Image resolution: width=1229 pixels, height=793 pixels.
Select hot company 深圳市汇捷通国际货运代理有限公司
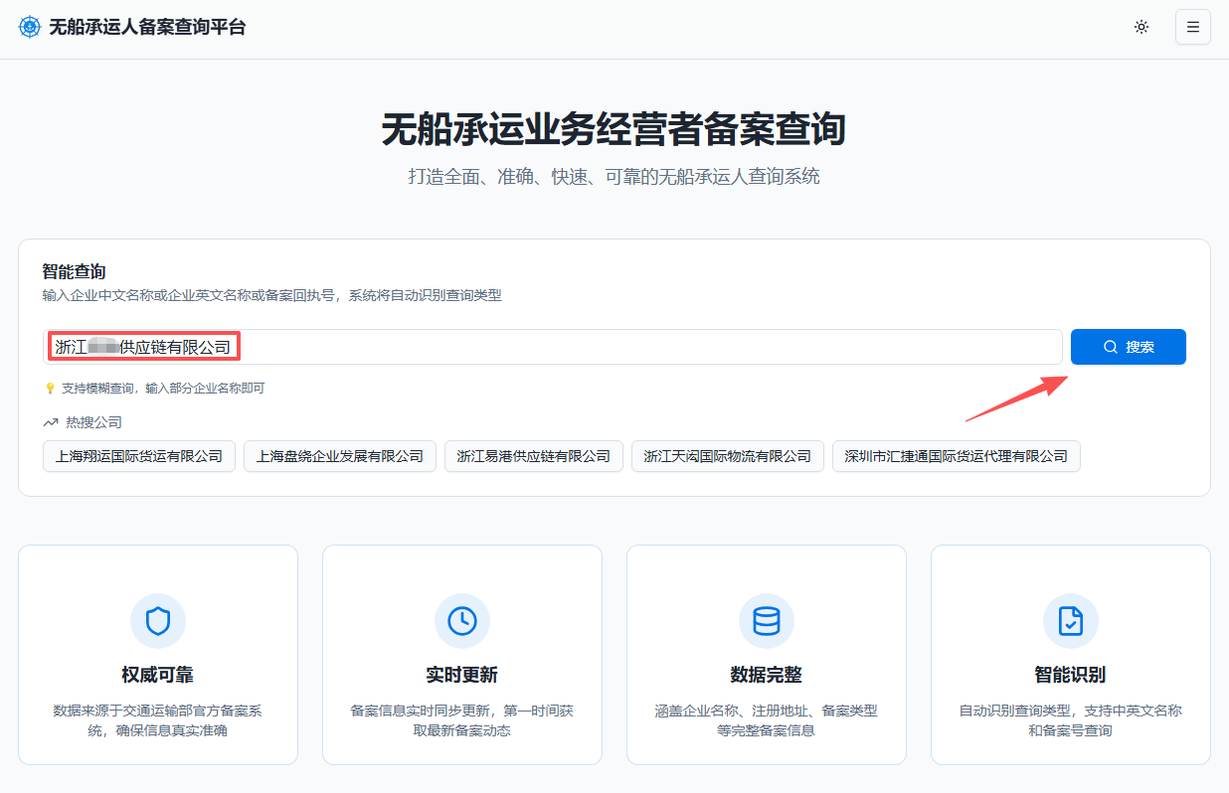957,456
